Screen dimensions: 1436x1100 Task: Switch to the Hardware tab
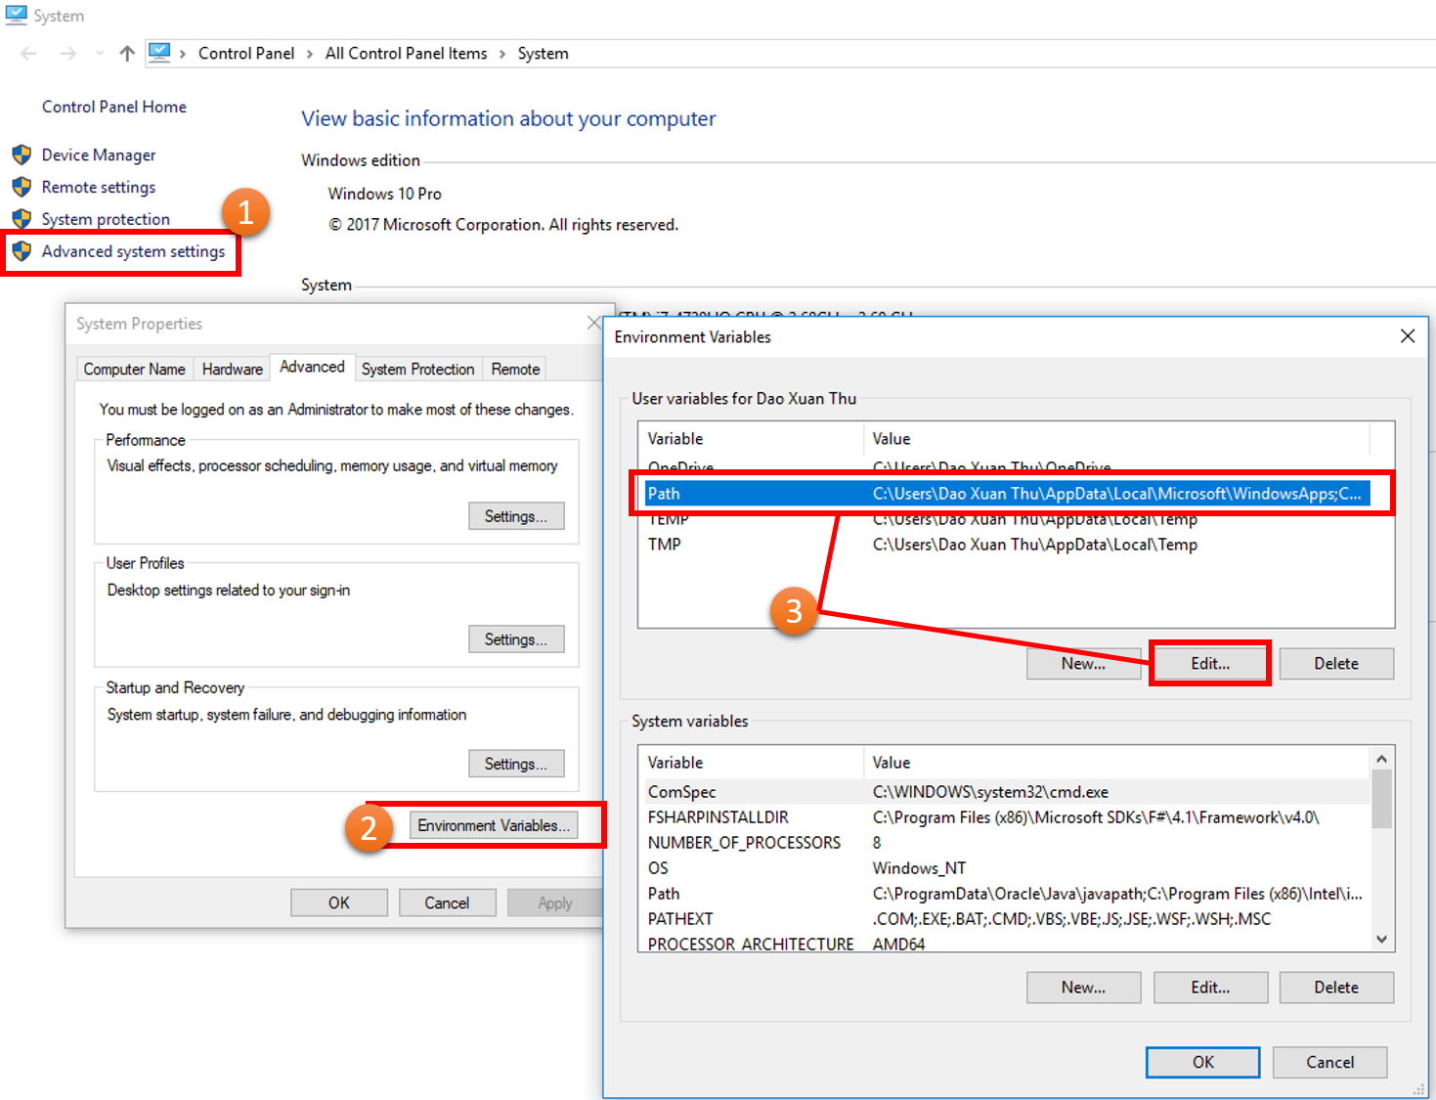[x=233, y=369]
